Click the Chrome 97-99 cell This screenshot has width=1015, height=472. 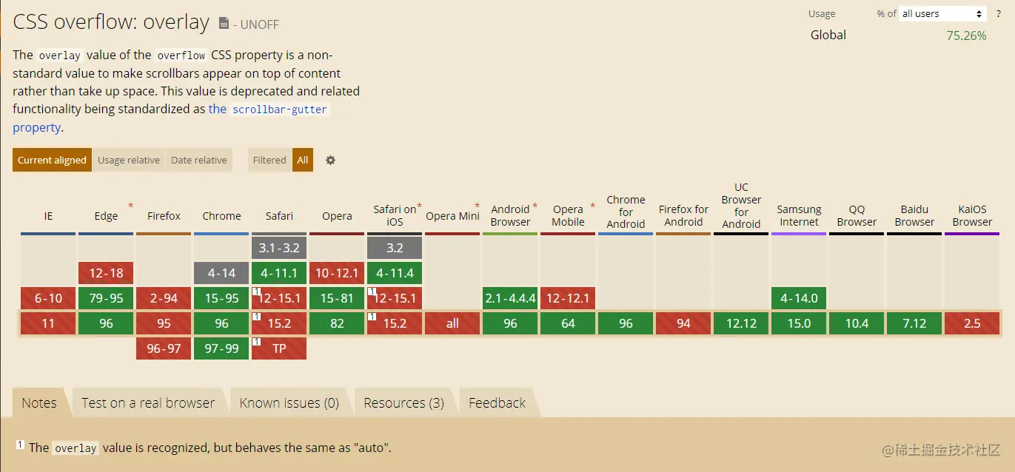(221, 348)
